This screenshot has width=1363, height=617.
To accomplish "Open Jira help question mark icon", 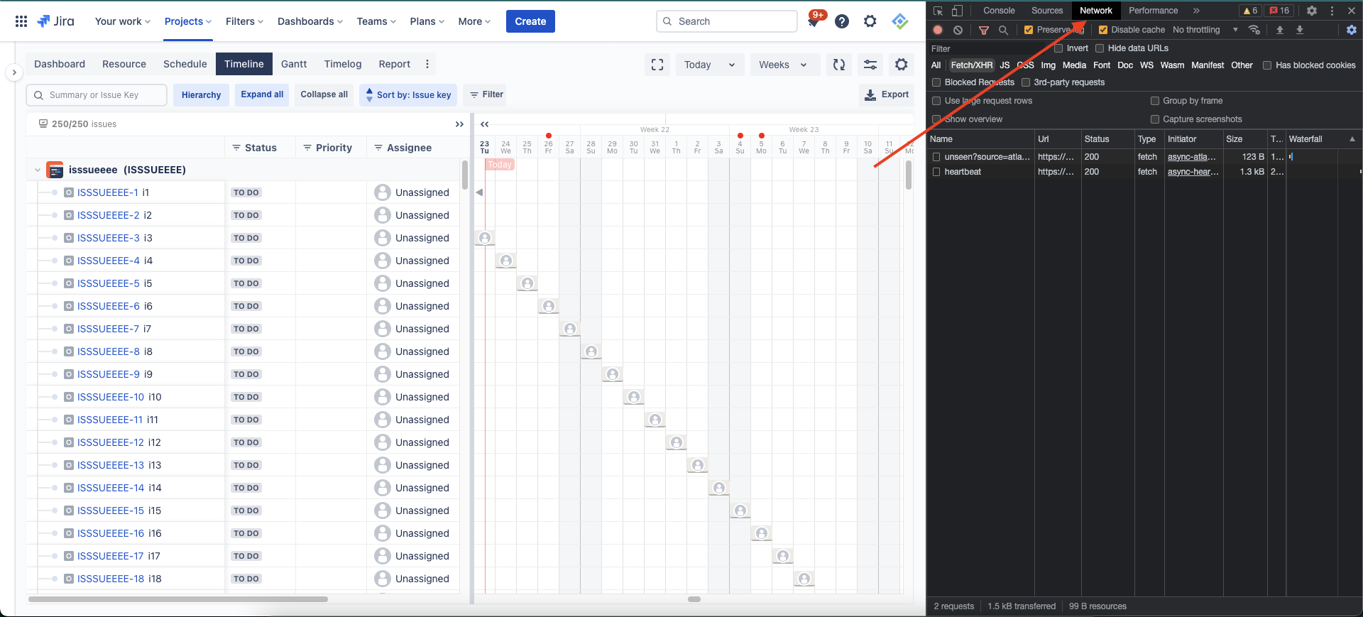I will [x=842, y=21].
